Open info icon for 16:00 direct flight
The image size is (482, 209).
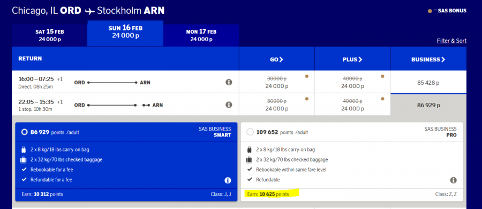point(229,82)
